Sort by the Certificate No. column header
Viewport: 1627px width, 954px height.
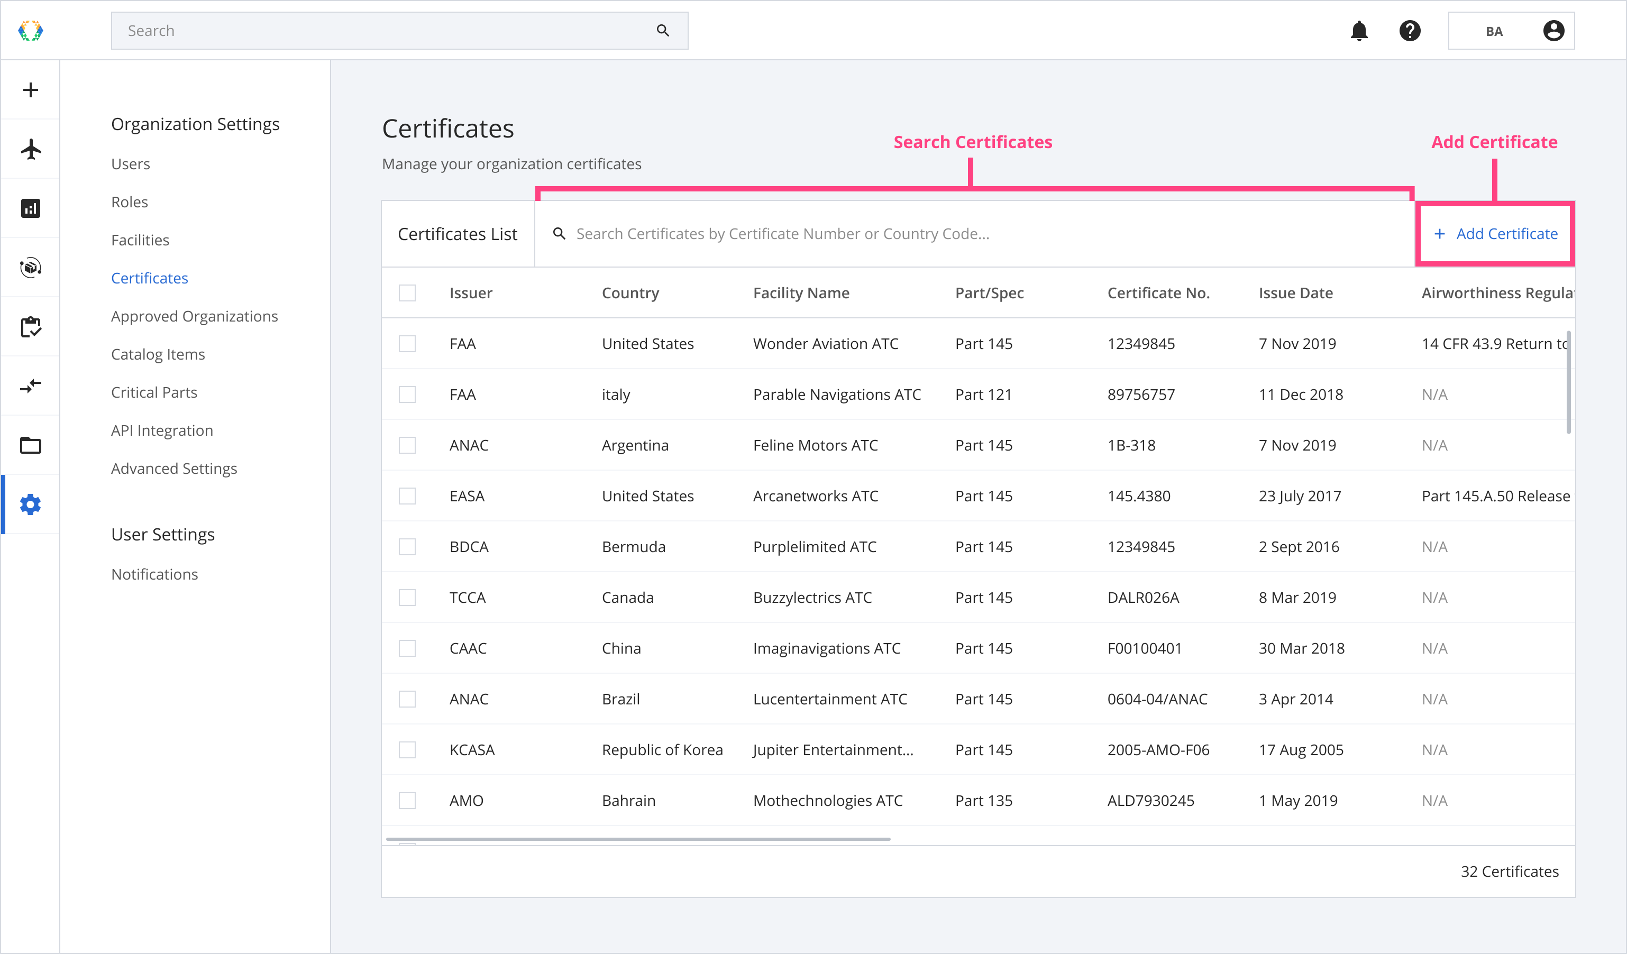tap(1159, 293)
